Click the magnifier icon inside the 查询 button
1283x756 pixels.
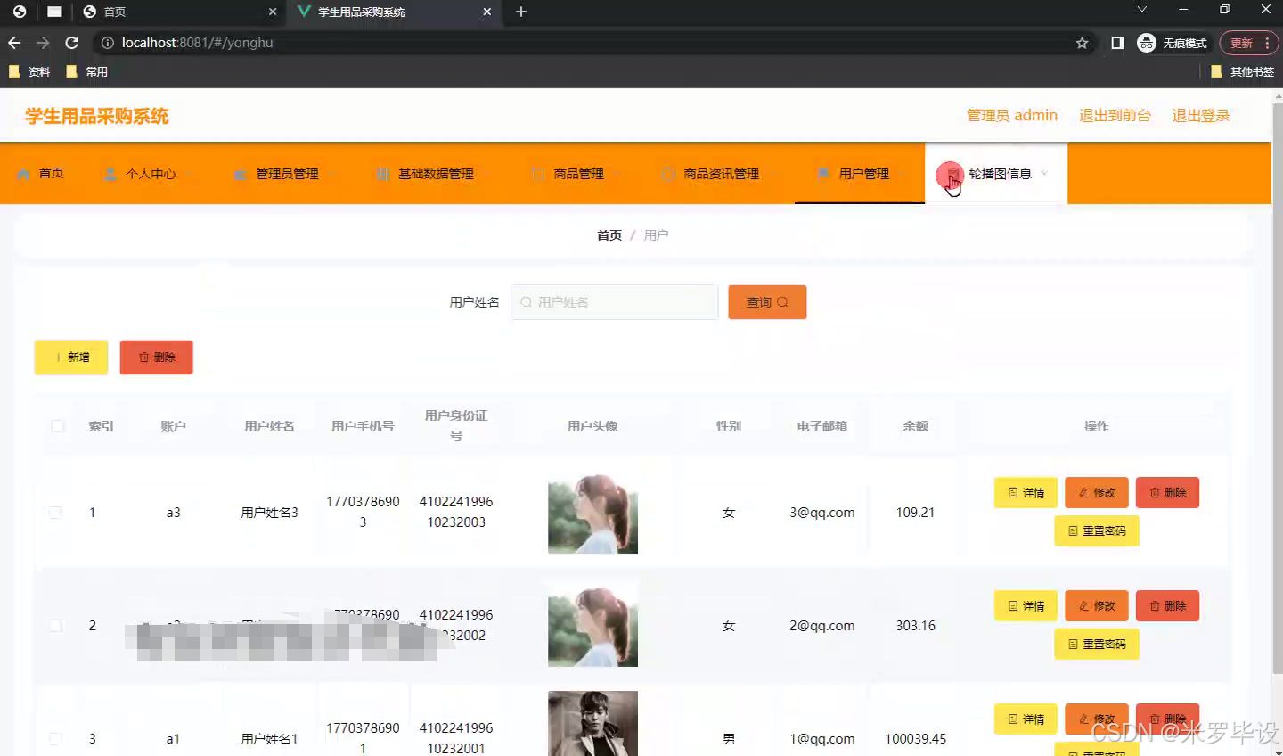[784, 301]
